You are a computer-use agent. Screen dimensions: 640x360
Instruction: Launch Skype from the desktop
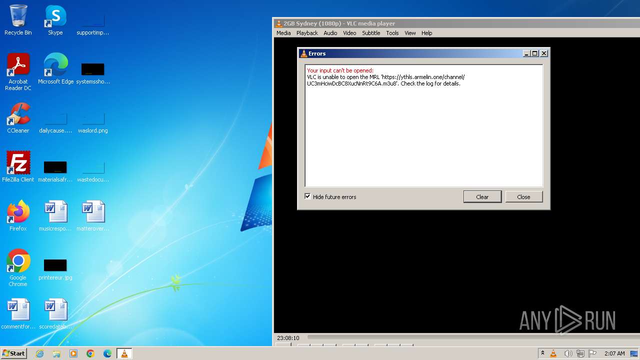(55, 20)
